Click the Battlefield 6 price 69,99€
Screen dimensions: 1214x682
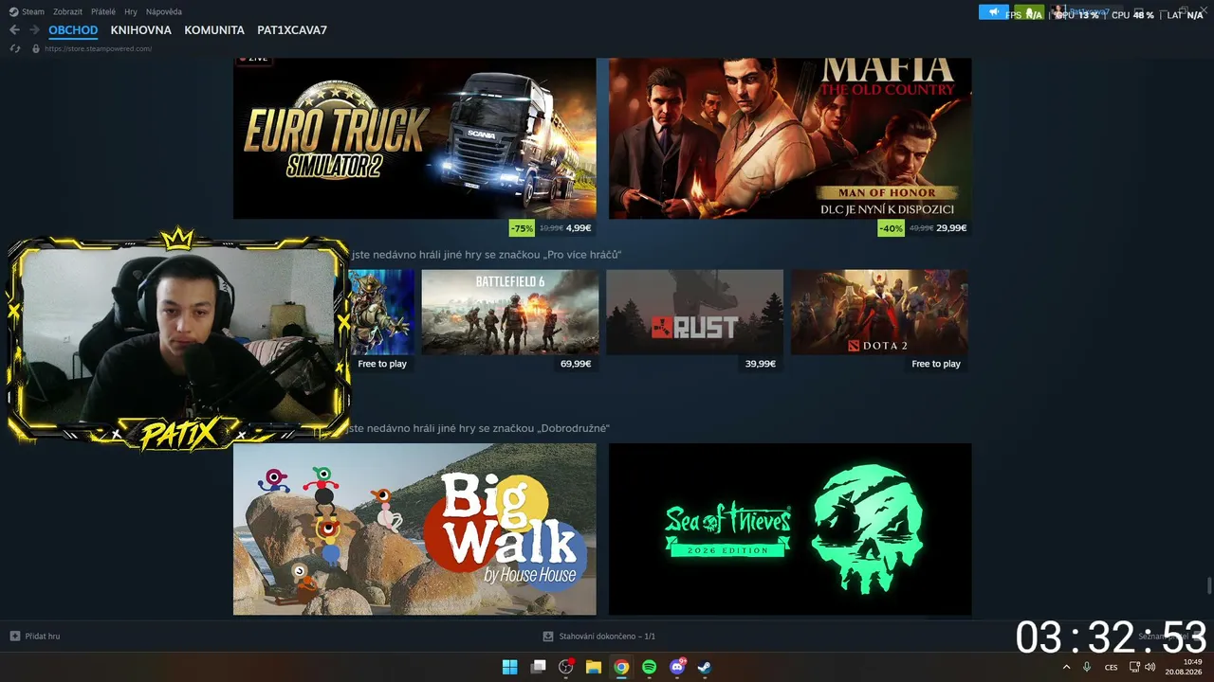pos(576,364)
